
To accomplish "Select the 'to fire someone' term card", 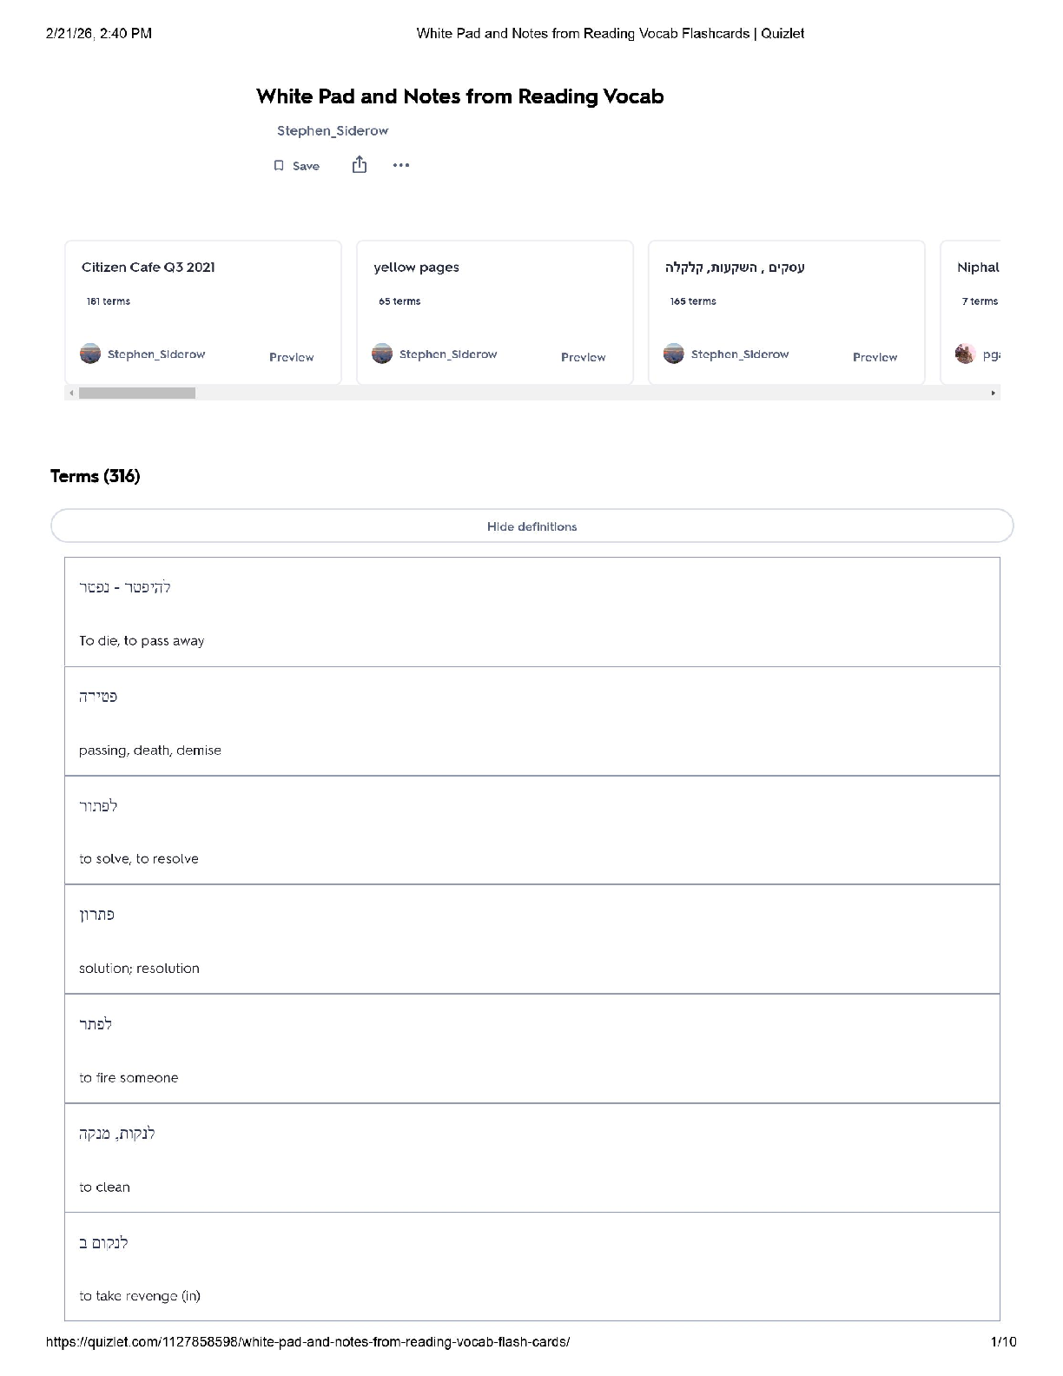I will [531, 1049].
